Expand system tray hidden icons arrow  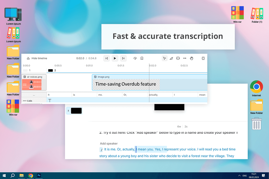pos(239,176)
